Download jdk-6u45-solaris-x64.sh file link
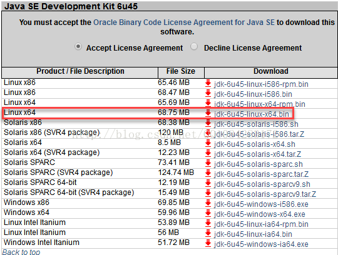The width and height of the screenshot is (338, 255). click(255, 144)
